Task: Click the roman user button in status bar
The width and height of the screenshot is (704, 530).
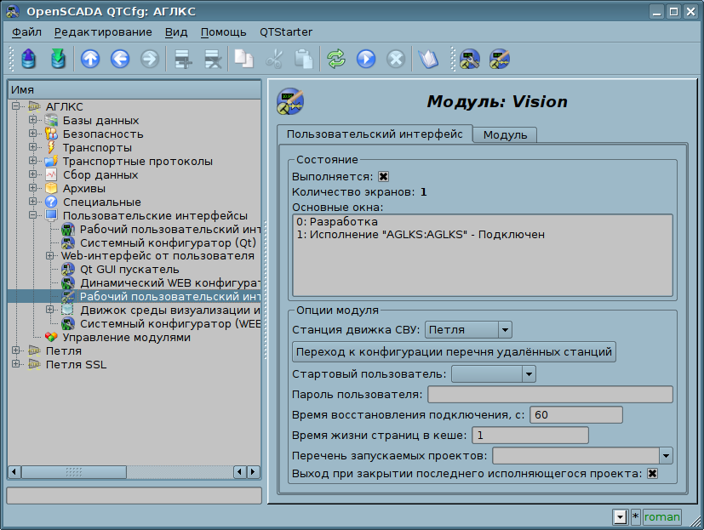Action: [x=661, y=516]
